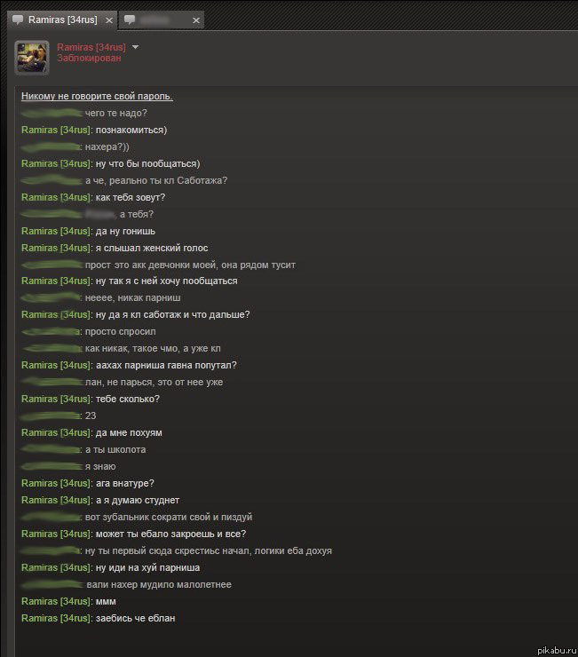This screenshot has height=657, width=578.
Task: Select the message я слышал женский голос
Action: click(x=152, y=248)
